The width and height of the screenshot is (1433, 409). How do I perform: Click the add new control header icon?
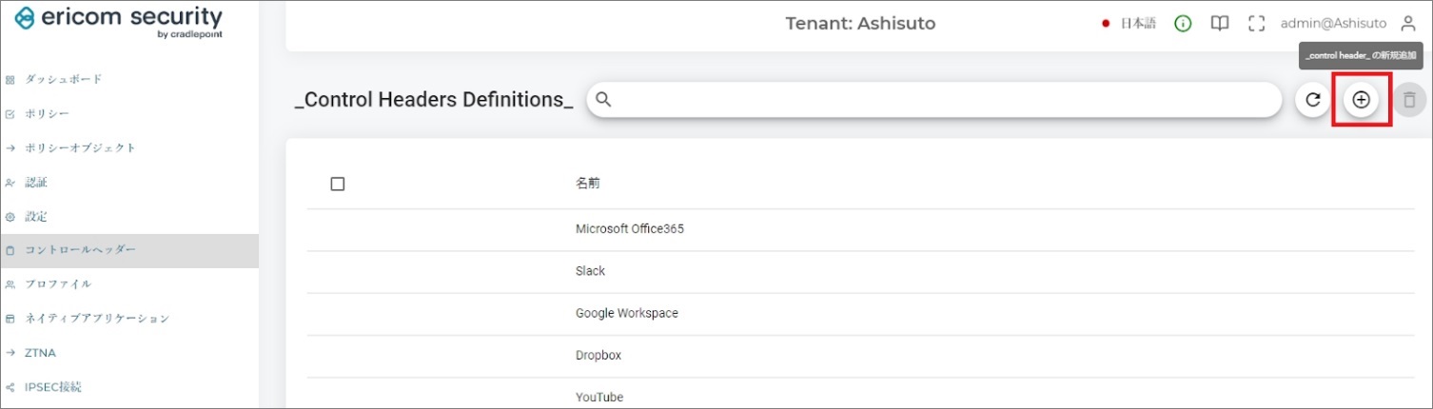tap(1361, 100)
